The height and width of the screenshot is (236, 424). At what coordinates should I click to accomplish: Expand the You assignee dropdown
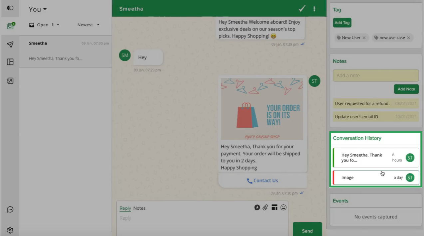38,9
